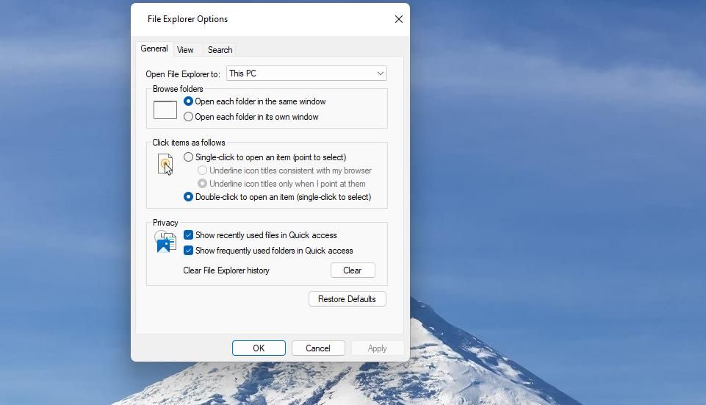Uncheck Show frequently used folders in Quick access
The image size is (706, 405).
click(x=189, y=251)
